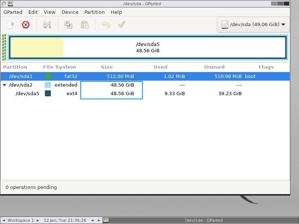
Task: Select the /dev/sda5 size cell
Action: [x=111, y=93]
